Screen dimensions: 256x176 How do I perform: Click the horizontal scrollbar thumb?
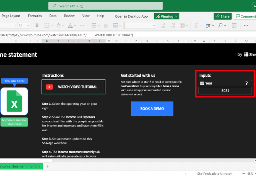pos(26,160)
